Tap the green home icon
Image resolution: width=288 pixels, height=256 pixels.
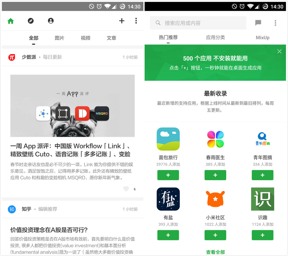pos(11,21)
